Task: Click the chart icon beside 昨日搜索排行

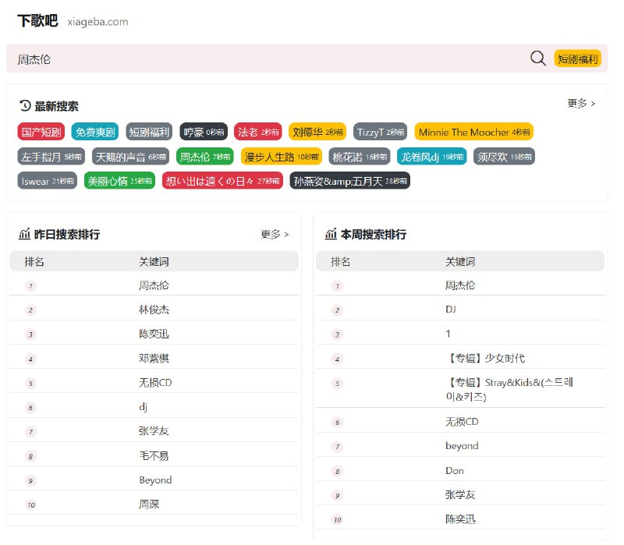Action: [23, 235]
